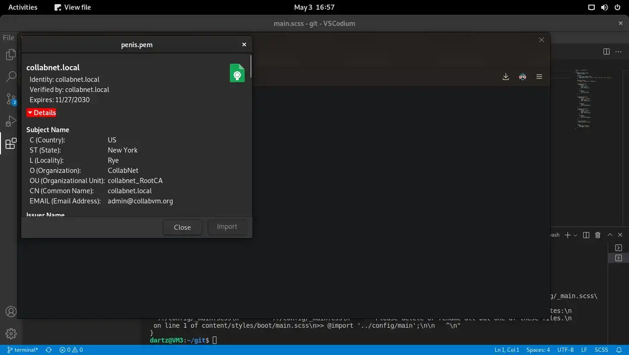Viewport: 629px width, 355px height.
Task: Click locality value 'Rye'
Action: tap(113, 160)
